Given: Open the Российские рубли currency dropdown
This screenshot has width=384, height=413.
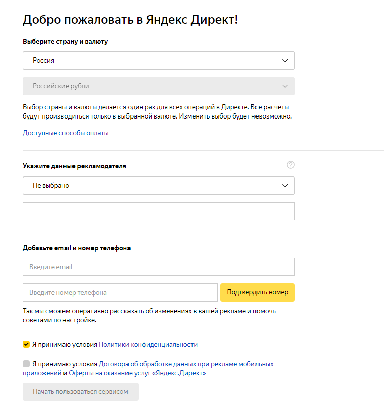Looking at the screenshot, I should tap(158, 86).
